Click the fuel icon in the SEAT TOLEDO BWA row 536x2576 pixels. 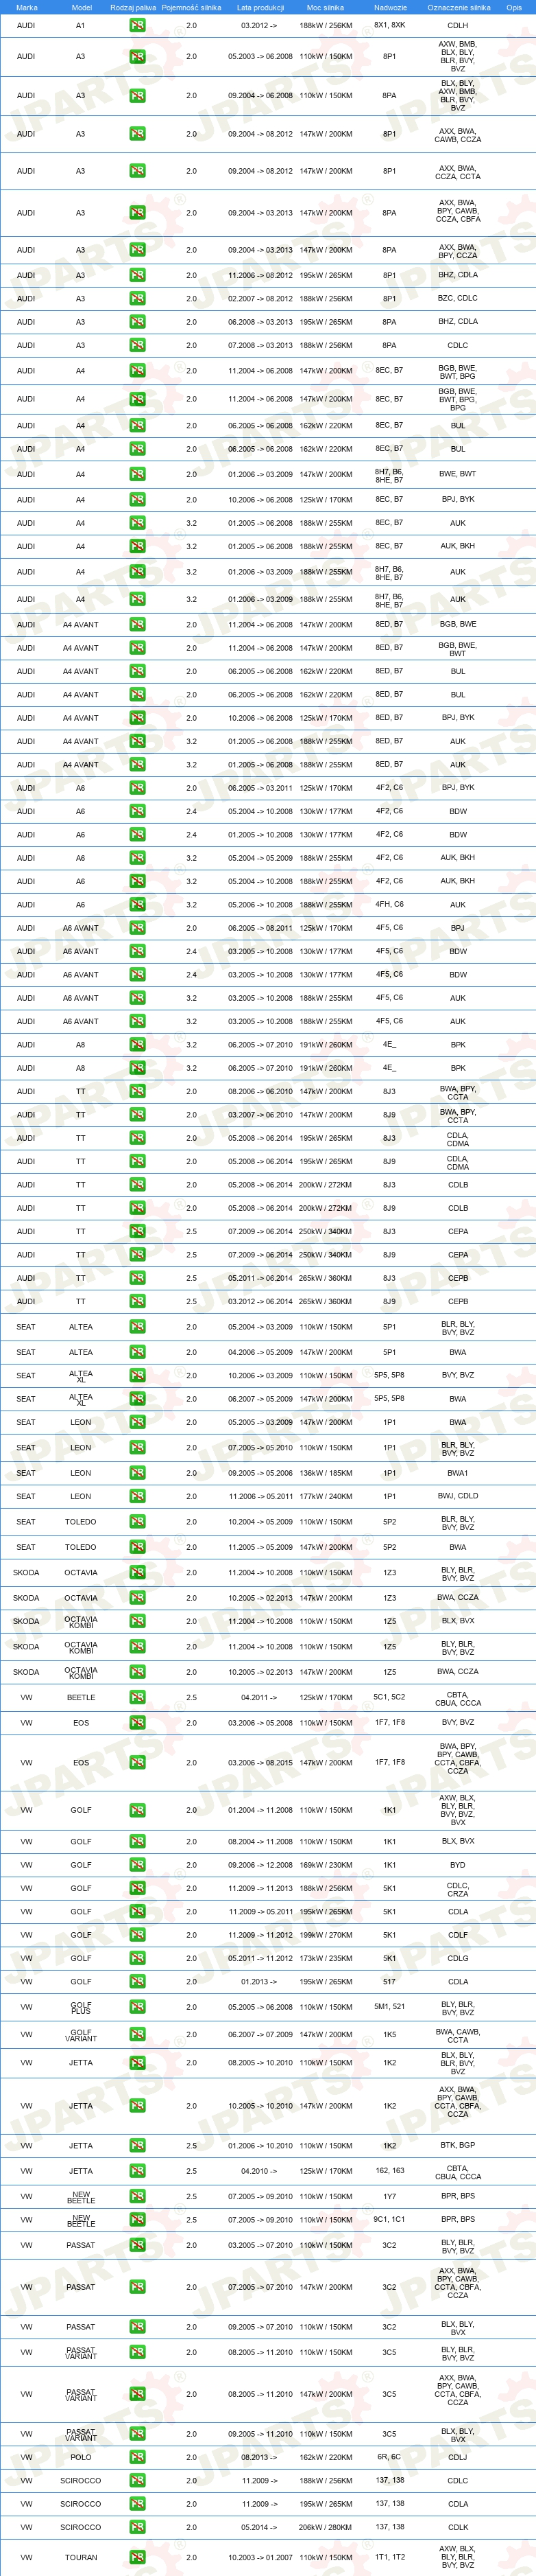(138, 1547)
